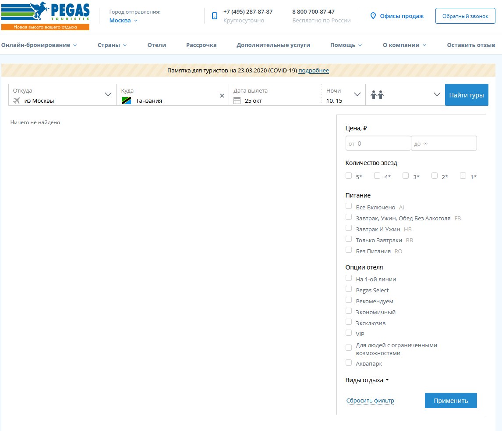Open the Рассрочка menu item
Viewport: 502px width, 431px height.
(x=201, y=45)
